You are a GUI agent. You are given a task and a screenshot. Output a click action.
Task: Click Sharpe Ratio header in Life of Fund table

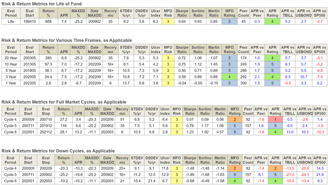tap(182, 13)
